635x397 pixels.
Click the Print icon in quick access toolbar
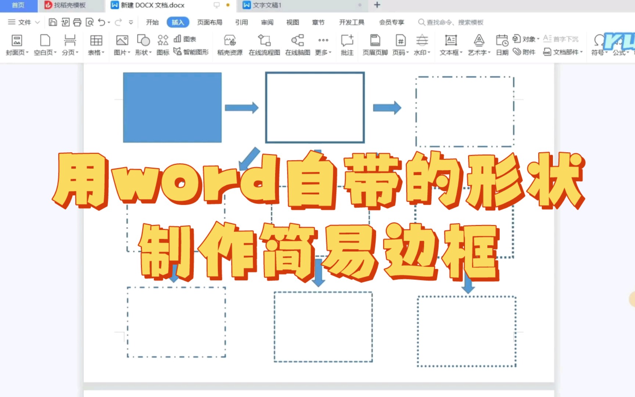[x=77, y=22]
